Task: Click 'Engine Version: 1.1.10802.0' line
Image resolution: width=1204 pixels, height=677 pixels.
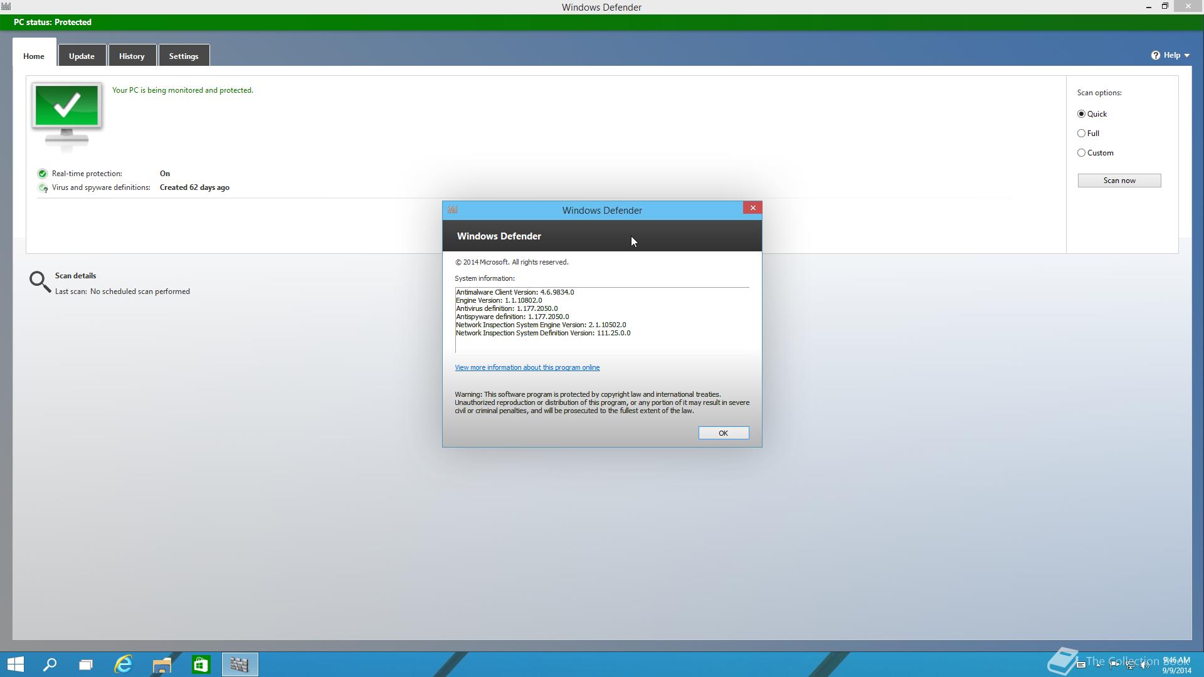Action: 499,300
